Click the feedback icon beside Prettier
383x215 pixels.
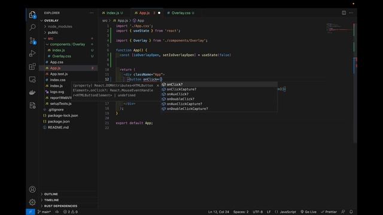pyautogui.click(x=343, y=212)
